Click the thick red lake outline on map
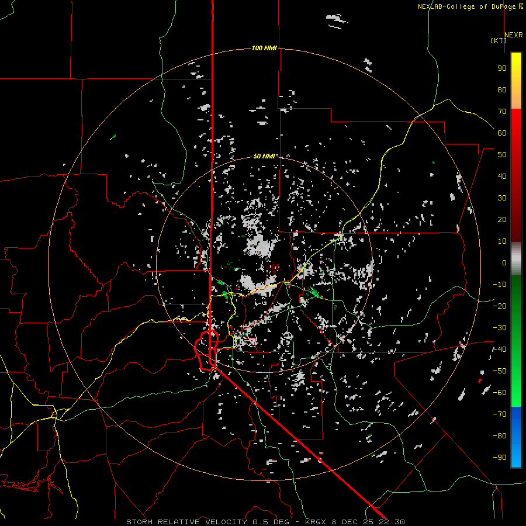 coord(206,350)
